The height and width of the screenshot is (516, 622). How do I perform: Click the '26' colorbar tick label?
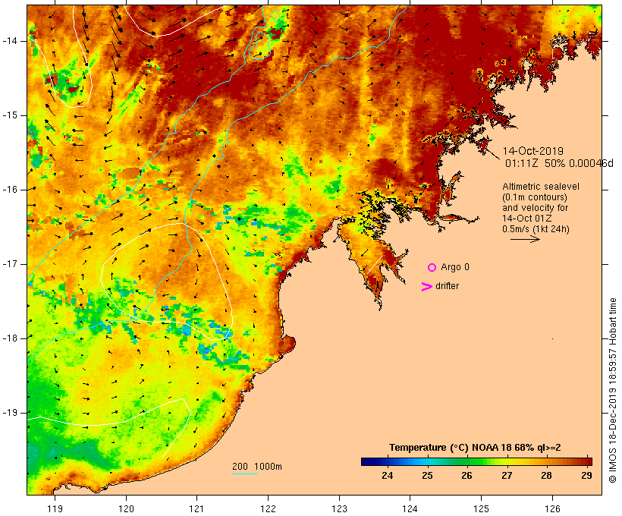(467, 476)
